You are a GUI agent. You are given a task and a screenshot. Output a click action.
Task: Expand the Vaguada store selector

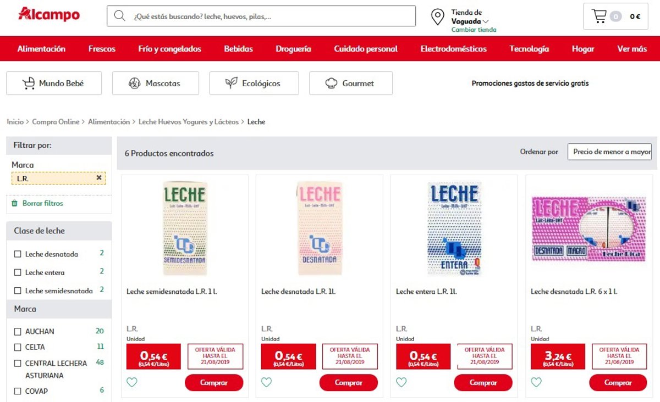470,21
